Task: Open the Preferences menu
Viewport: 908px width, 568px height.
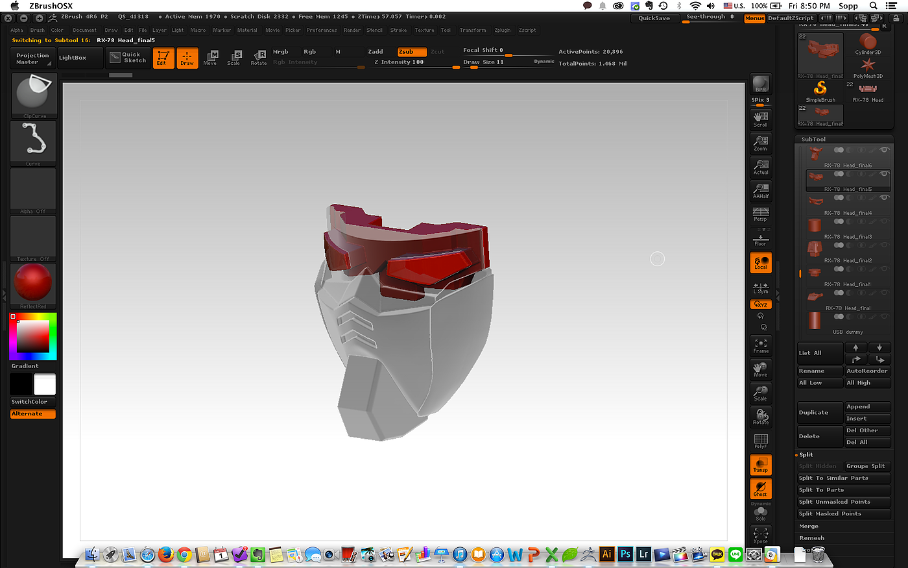Action: click(x=322, y=30)
